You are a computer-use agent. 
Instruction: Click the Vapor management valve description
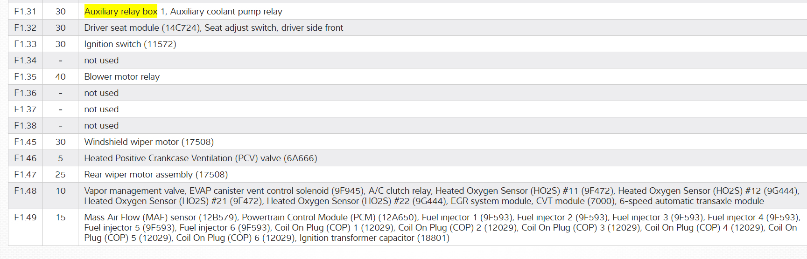(x=135, y=191)
